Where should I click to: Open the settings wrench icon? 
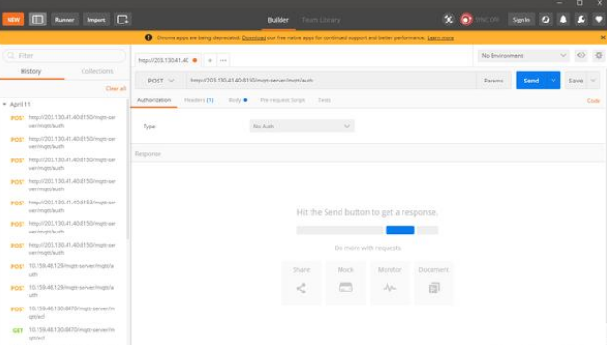581,20
